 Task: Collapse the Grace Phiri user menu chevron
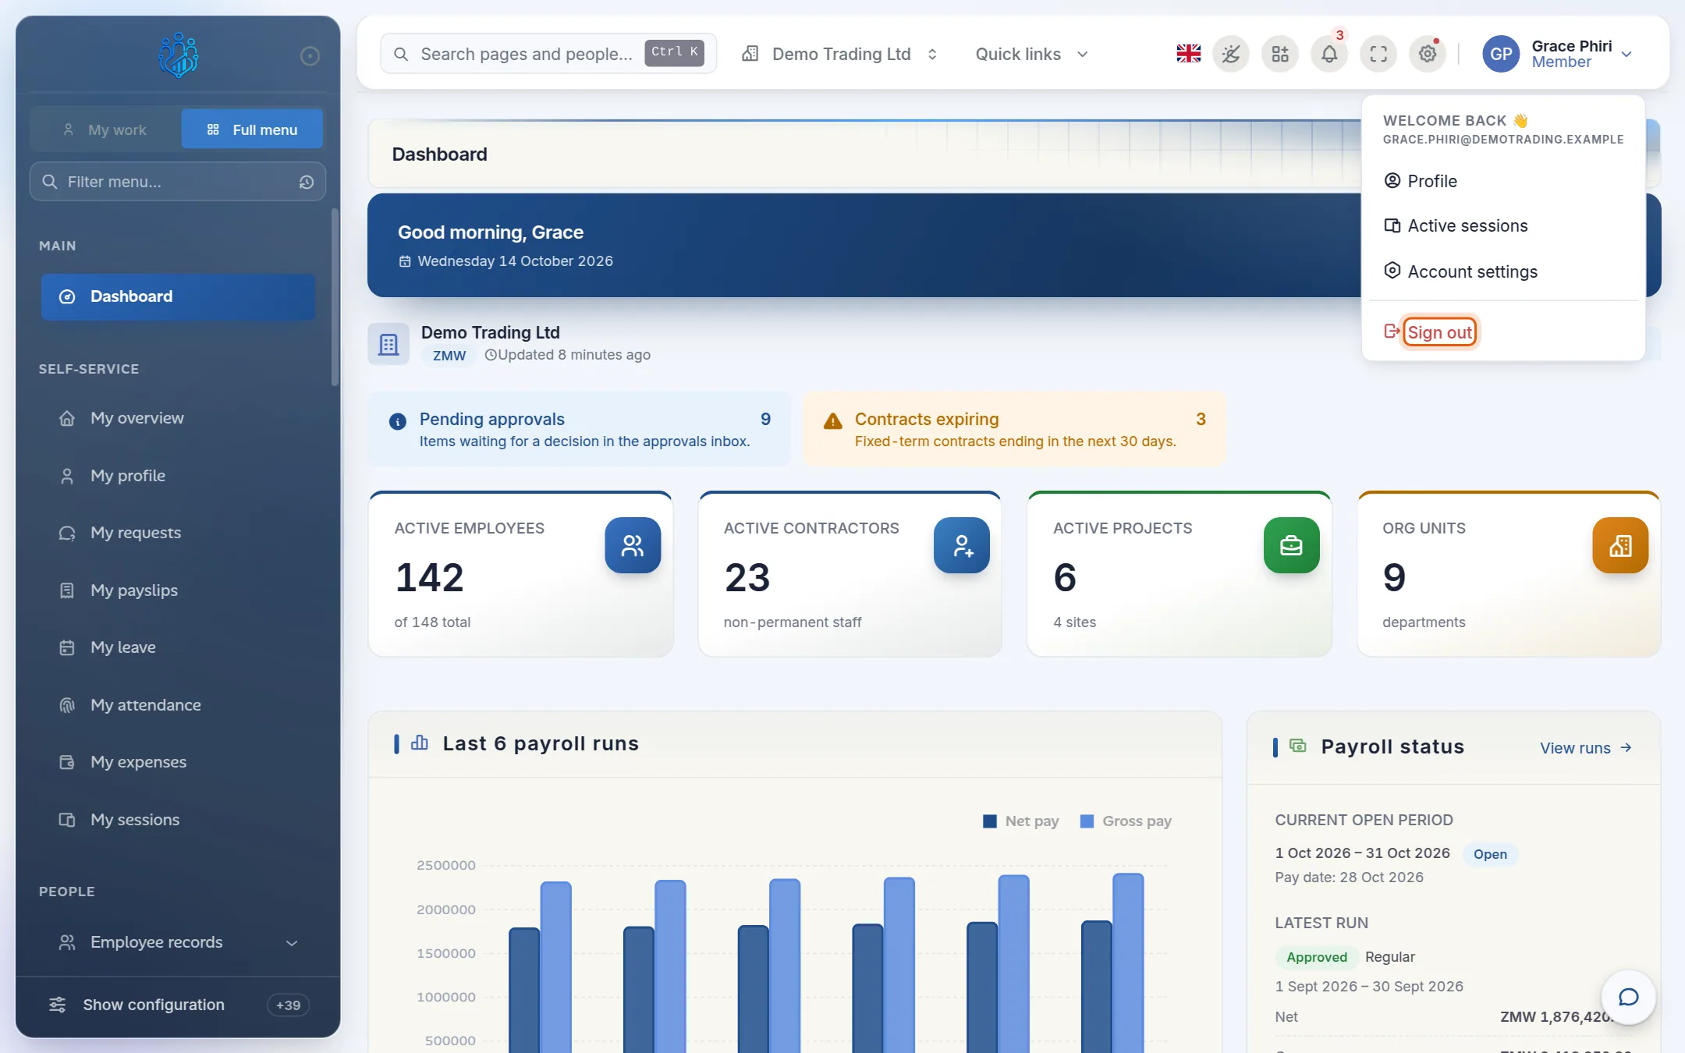click(x=1626, y=54)
